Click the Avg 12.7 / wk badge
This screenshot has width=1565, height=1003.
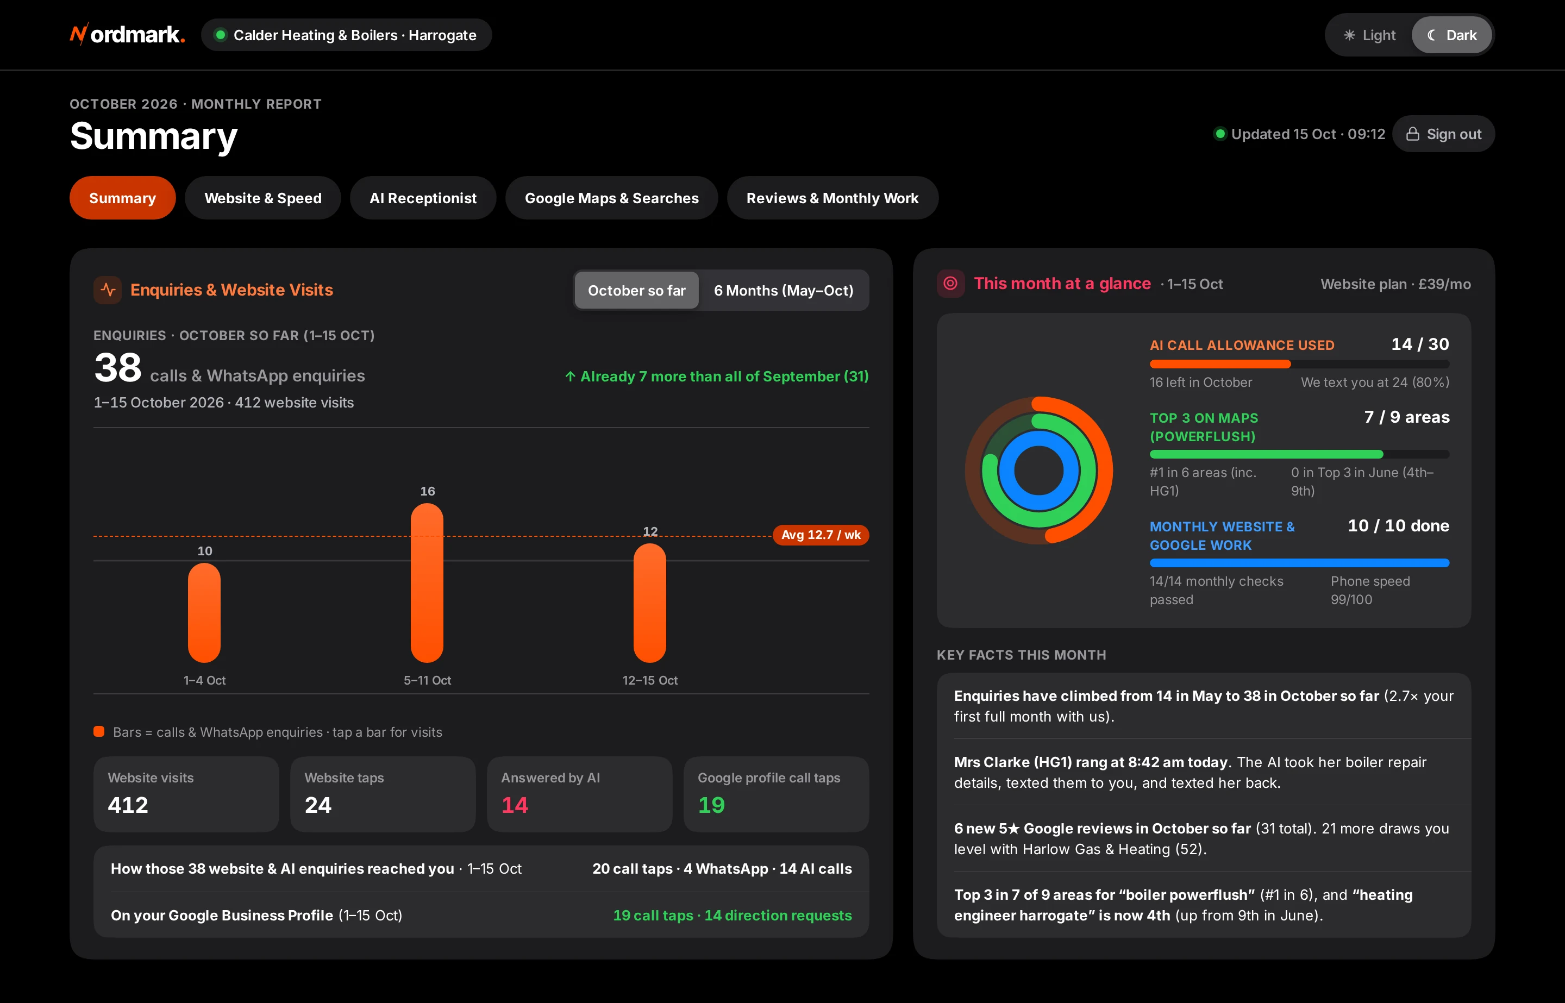[x=821, y=535]
